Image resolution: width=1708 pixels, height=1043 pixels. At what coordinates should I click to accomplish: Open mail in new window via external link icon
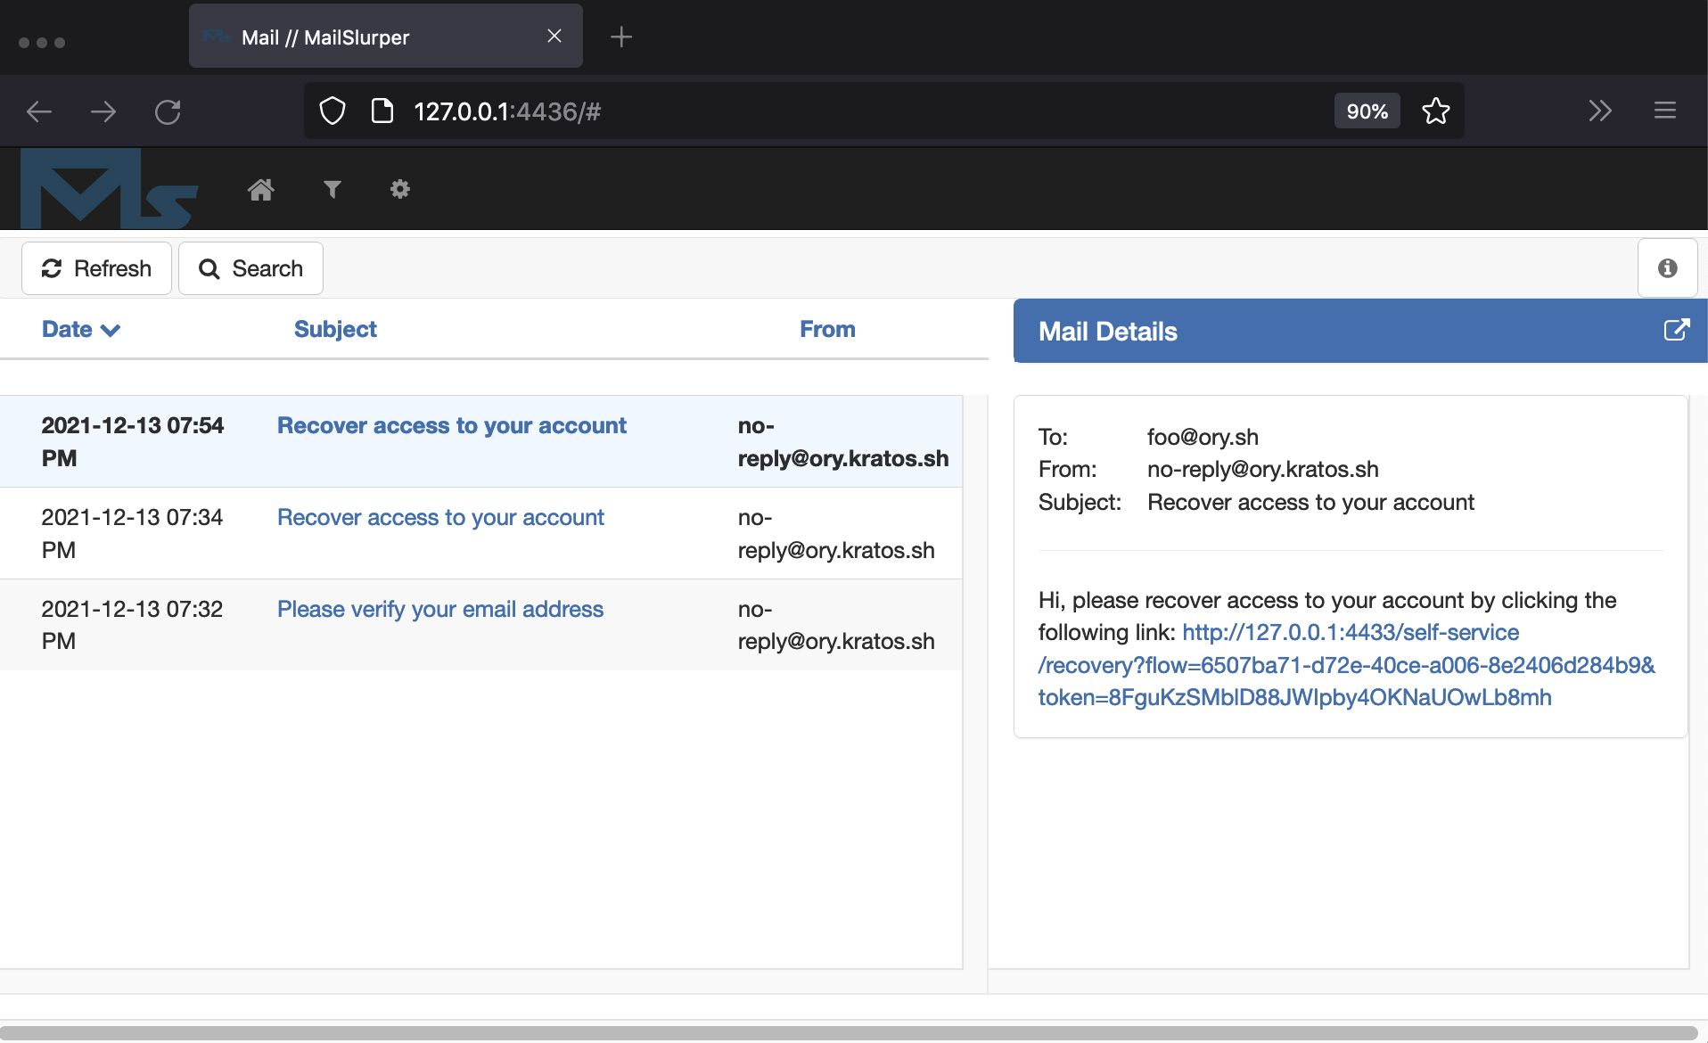(x=1677, y=329)
